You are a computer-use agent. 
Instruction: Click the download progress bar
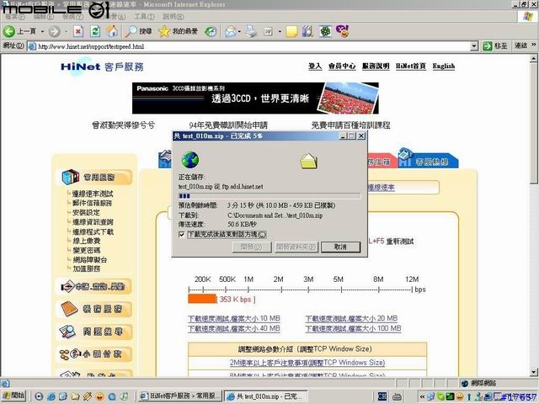(x=269, y=196)
